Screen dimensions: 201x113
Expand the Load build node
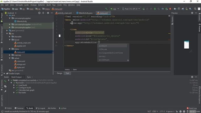coord(14,85)
